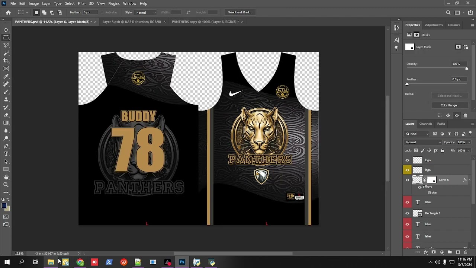Screen dimensions: 476x268
Task: Click the create new layer icon
Action: (x=458, y=252)
